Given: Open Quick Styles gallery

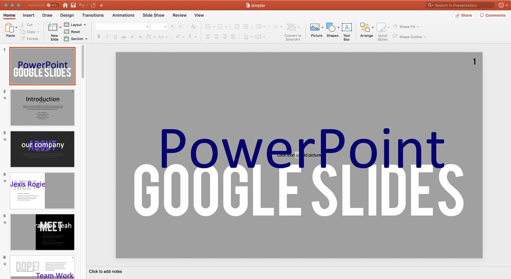Looking at the screenshot, I should click(x=383, y=32).
